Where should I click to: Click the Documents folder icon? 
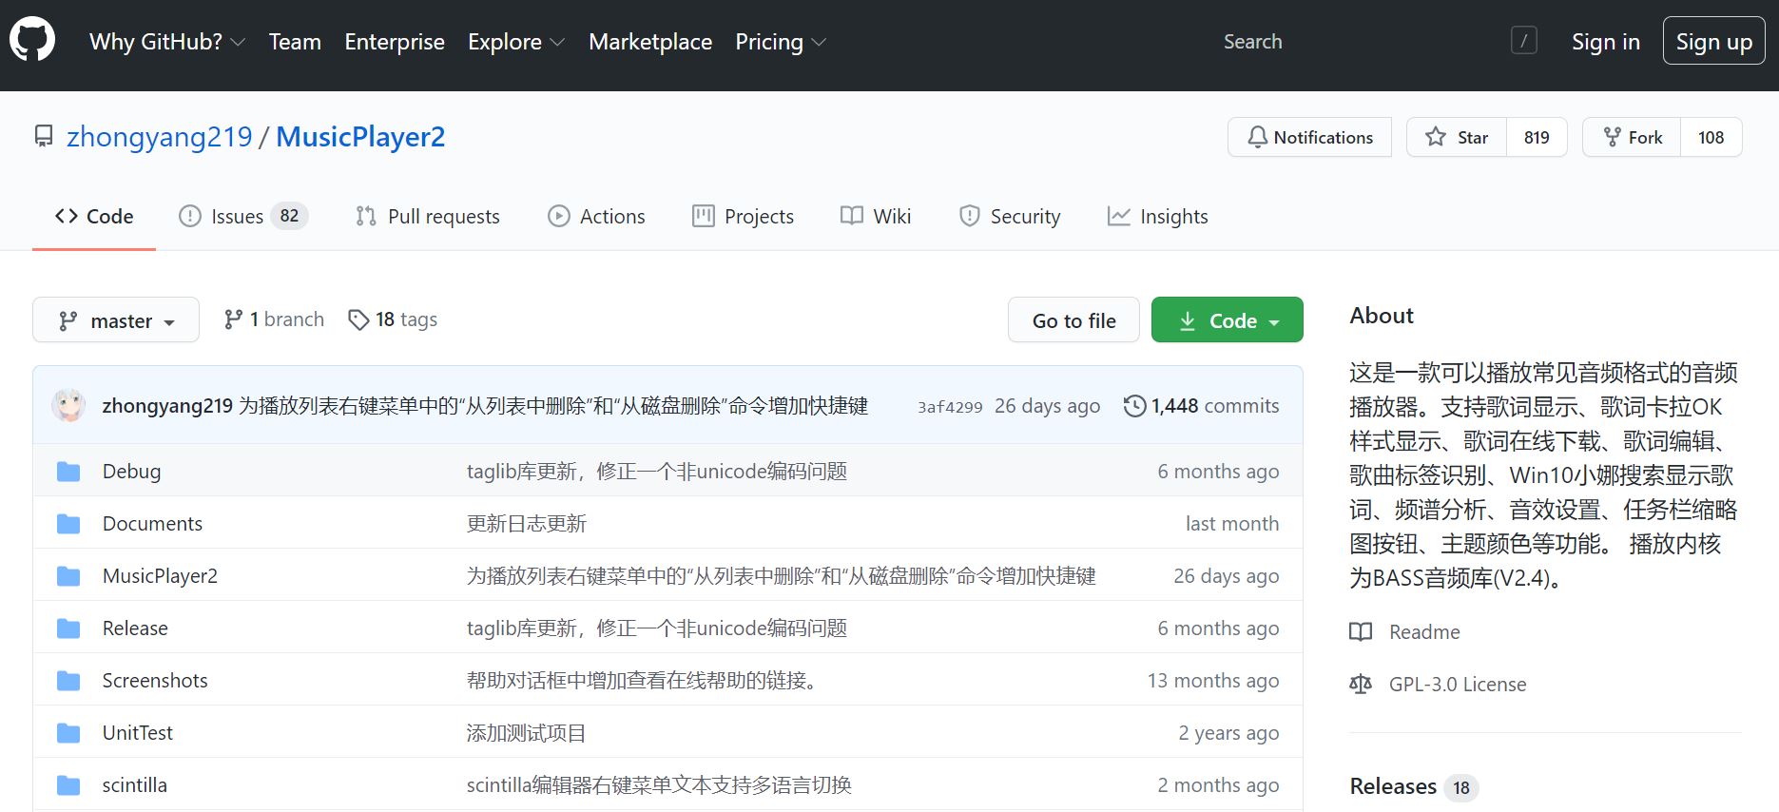pyautogui.click(x=68, y=524)
